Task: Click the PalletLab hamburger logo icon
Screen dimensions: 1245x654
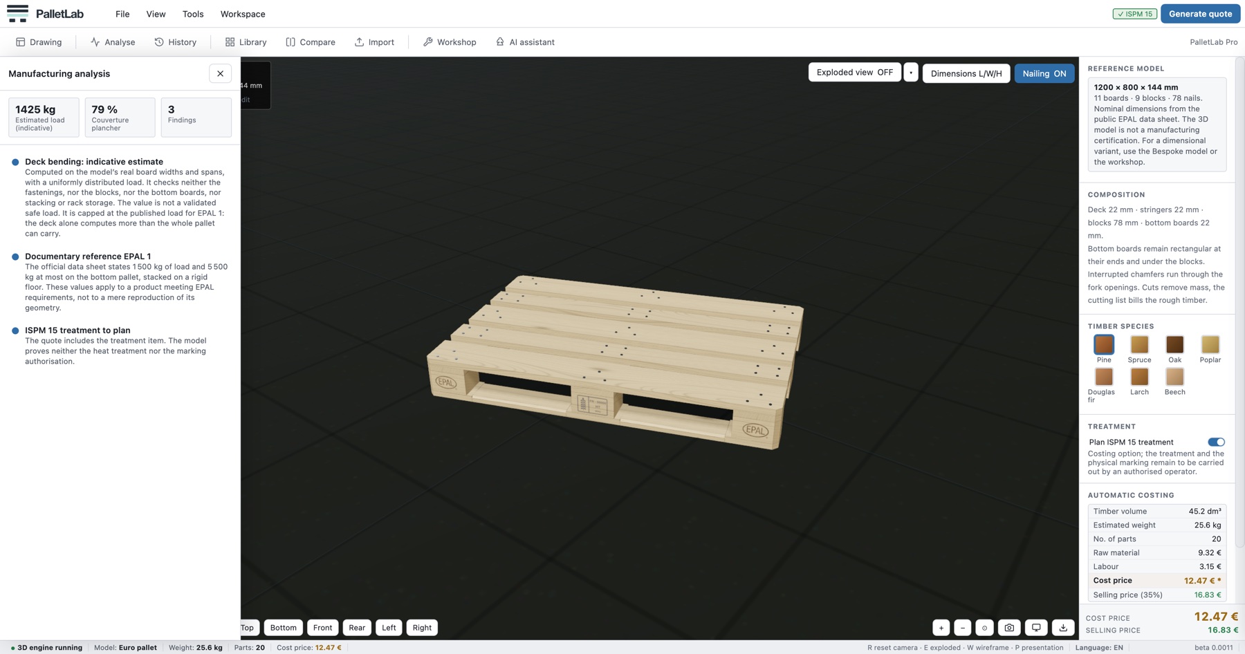Action: tap(17, 14)
